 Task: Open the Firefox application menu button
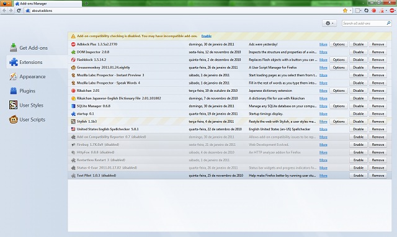pyautogui.click(x=6, y=3)
